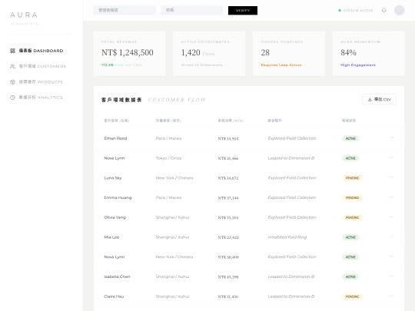
Task: Open the user avatar circle
Action: pyautogui.click(x=399, y=10)
